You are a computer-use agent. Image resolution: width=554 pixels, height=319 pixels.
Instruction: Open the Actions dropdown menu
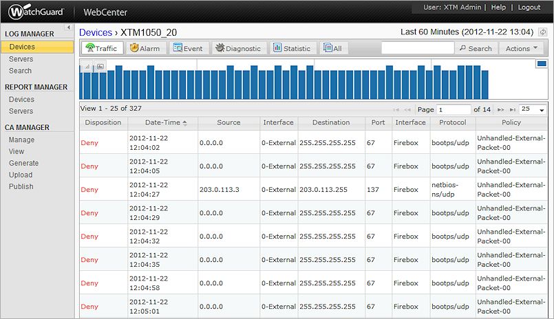522,48
